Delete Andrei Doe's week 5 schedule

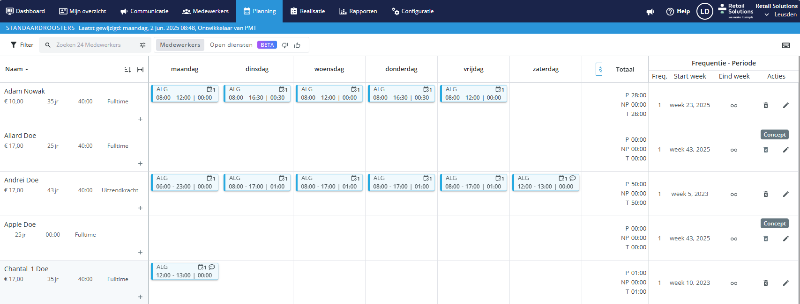[x=766, y=194]
